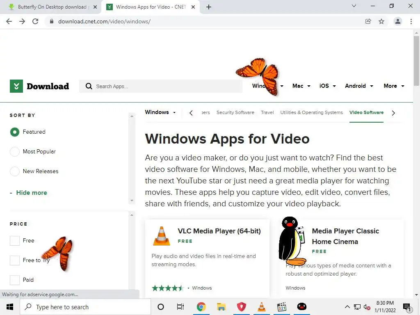
Task: Click the muted volume tray icon
Action: tap(367, 307)
